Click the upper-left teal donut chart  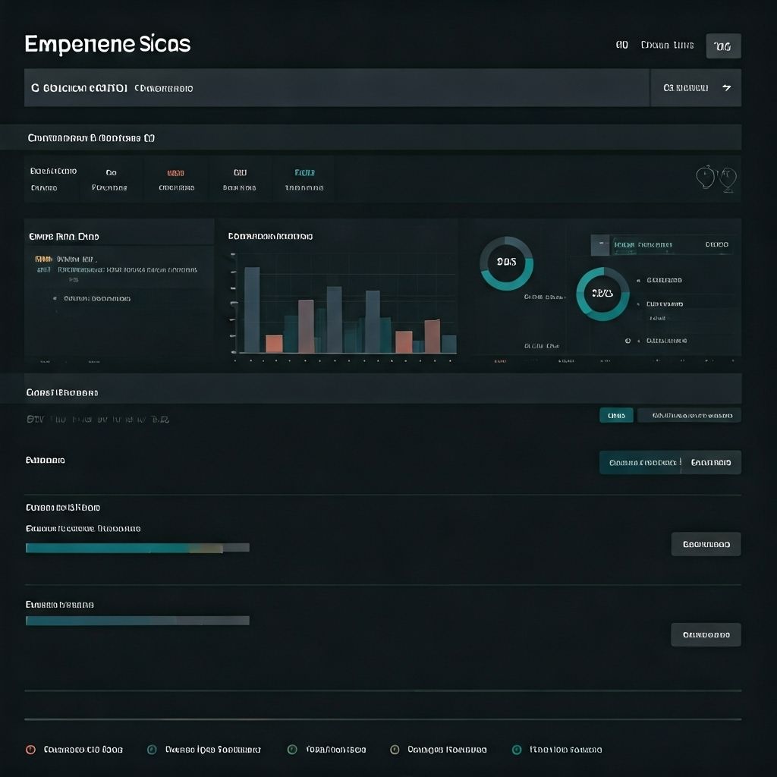pos(506,263)
